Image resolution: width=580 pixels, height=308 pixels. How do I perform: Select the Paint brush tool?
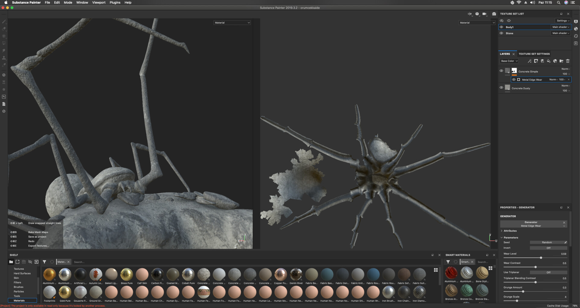[4, 22]
